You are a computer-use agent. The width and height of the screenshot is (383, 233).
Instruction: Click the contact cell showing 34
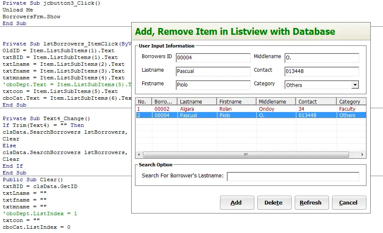point(301,109)
